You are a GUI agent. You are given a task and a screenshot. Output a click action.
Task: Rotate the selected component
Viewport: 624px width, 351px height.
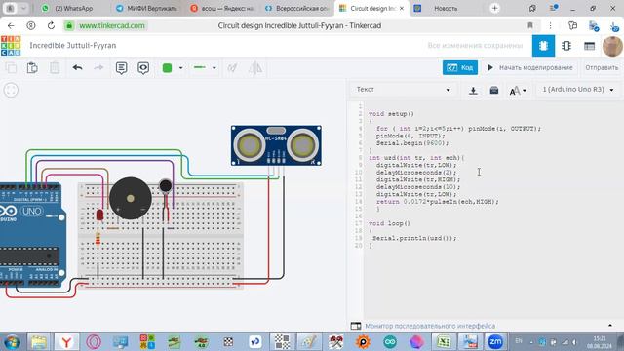[x=232, y=68]
